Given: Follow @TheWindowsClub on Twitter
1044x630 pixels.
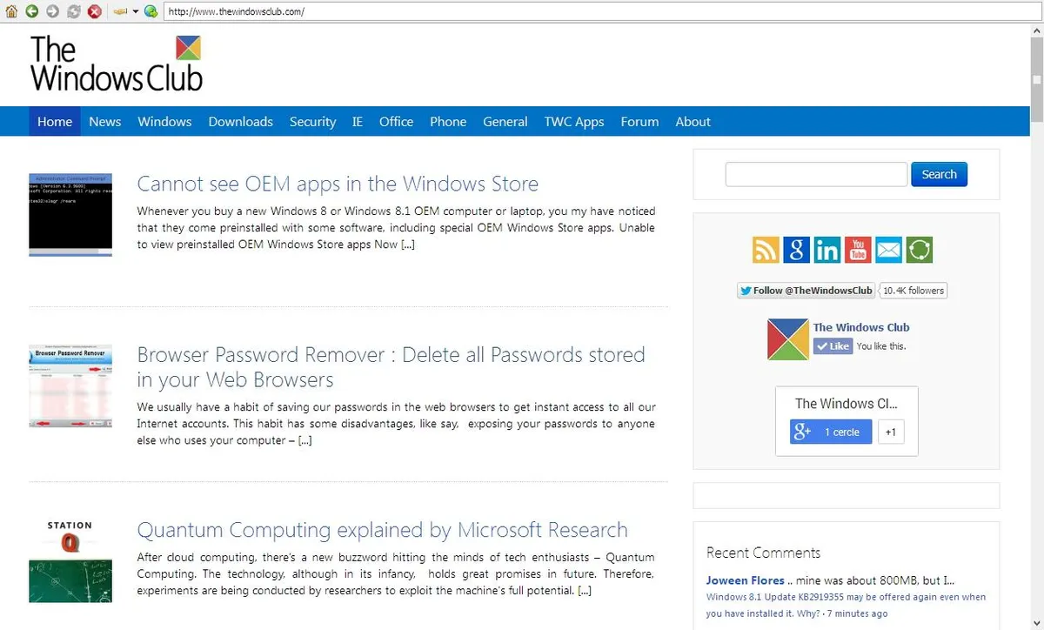Looking at the screenshot, I should (805, 290).
